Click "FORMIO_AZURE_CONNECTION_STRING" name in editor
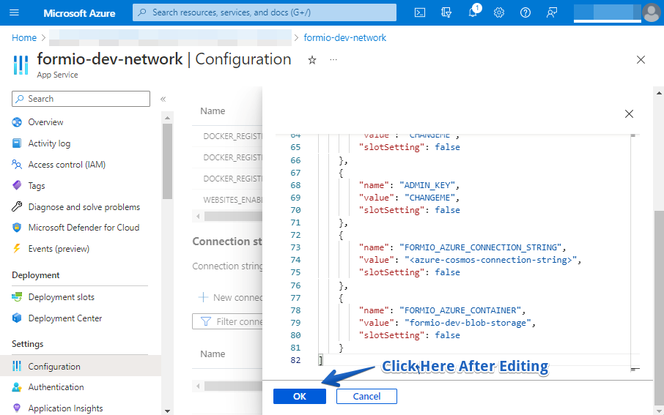Viewport: 664px width, 415px height. (480, 247)
